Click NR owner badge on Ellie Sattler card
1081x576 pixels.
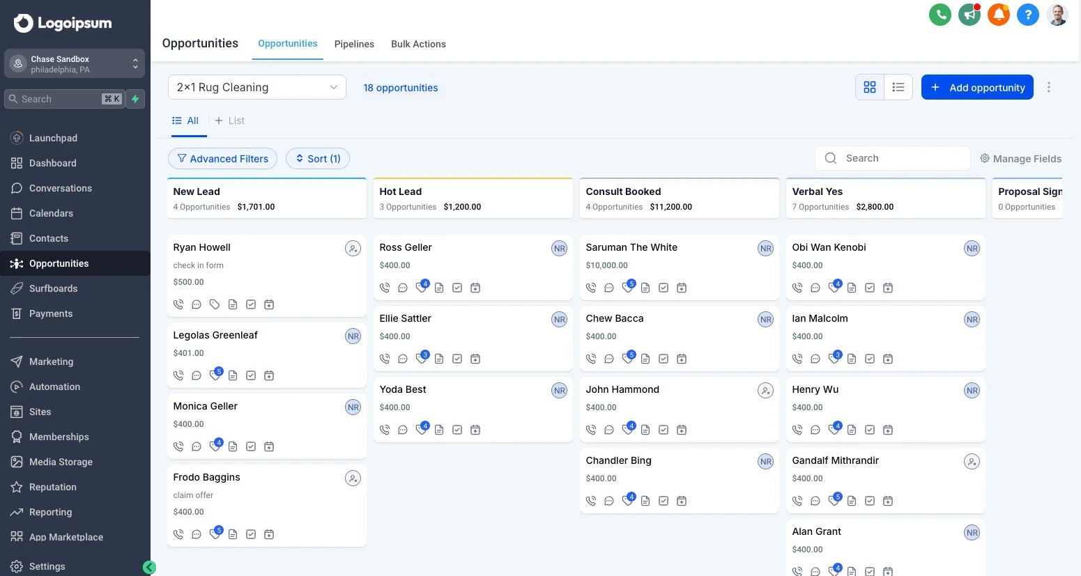pyautogui.click(x=560, y=319)
